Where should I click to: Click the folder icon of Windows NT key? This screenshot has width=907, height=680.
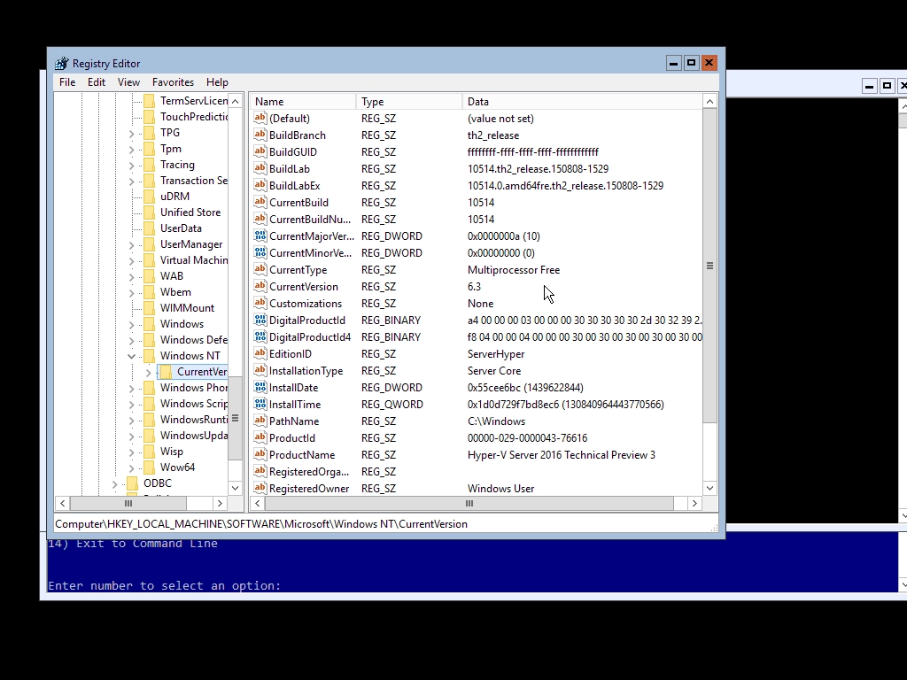pyautogui.click(x=149, y=356)
